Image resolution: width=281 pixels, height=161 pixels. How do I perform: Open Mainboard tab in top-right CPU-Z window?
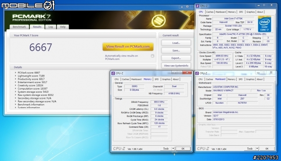(220, 12)
